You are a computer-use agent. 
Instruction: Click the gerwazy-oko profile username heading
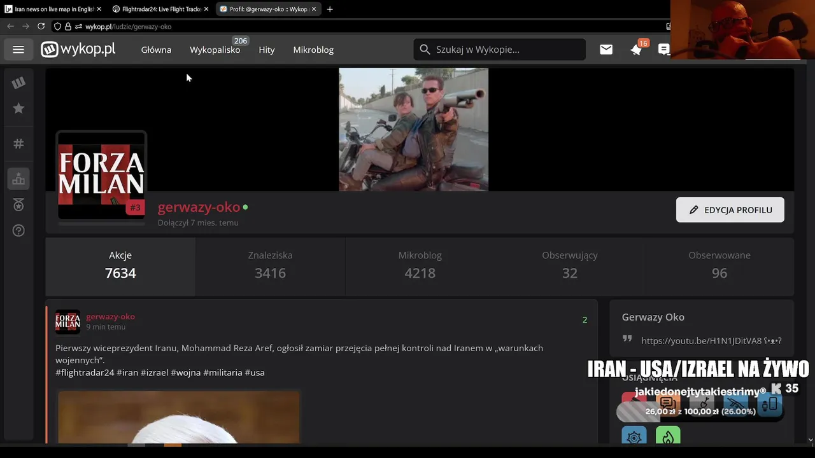[x=199, y=207]
